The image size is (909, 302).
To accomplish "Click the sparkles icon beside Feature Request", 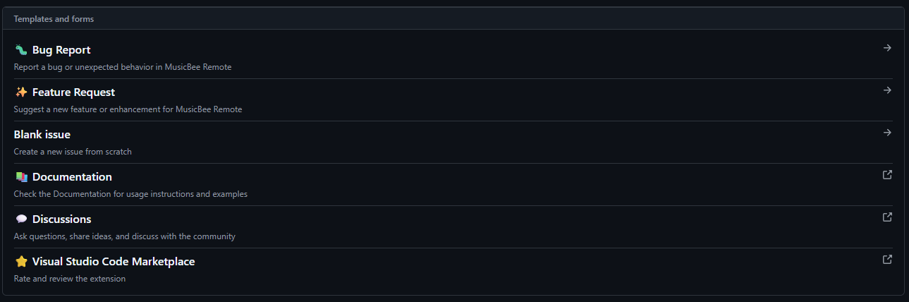I will point(21,92).
